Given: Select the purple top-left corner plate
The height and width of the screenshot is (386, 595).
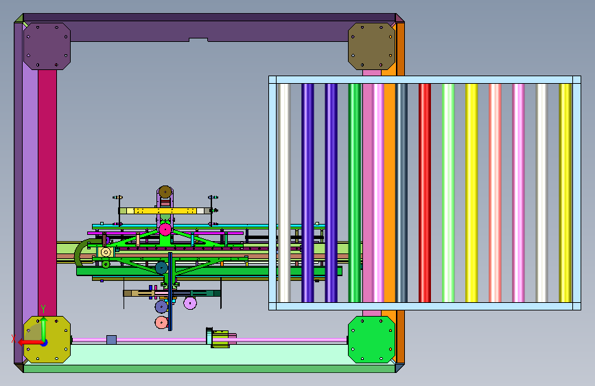Looking at the screenshot, I should [47, 46].
